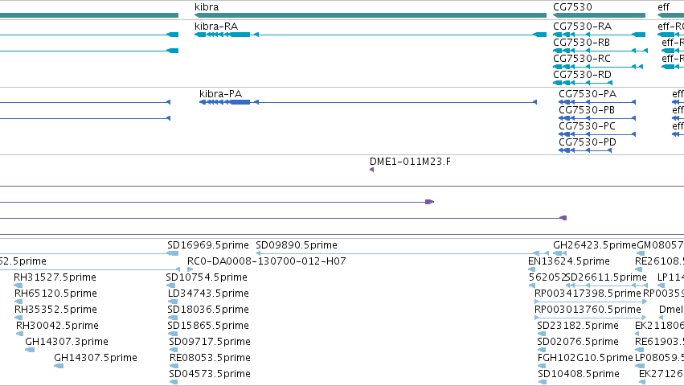The width and height of the screenshot is (684, 386).
Task: Click the FGH102G10.5prime EST label
Action: tap(585, 358)
